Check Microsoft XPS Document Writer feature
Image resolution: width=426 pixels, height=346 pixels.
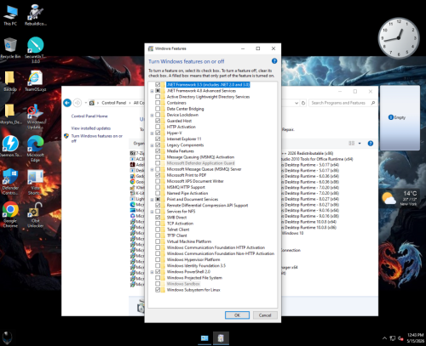click(x=158, y=181)
